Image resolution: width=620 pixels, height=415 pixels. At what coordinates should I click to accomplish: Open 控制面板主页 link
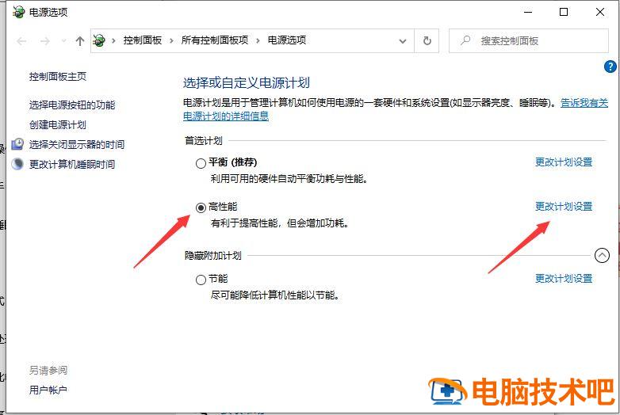(x=58, y=77)
